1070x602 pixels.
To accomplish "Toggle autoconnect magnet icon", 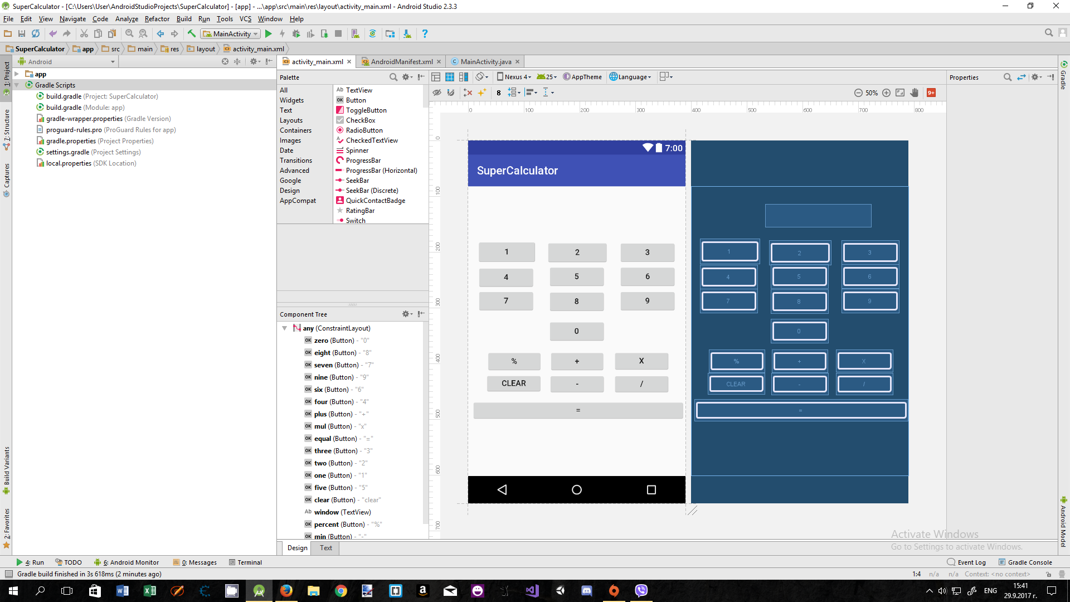I will 451,93.
